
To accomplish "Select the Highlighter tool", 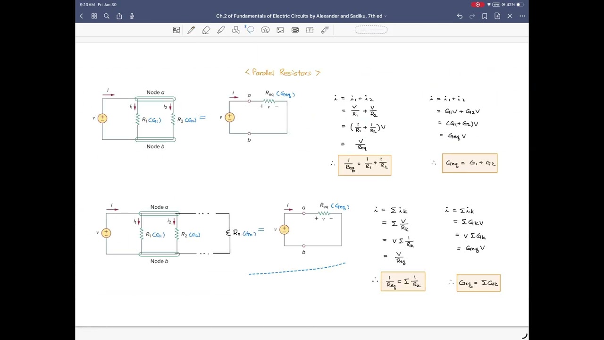I will tap(221, 30).
